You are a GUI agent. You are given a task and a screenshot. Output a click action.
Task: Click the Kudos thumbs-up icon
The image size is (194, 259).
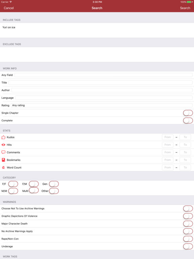(x=3, y=137)
